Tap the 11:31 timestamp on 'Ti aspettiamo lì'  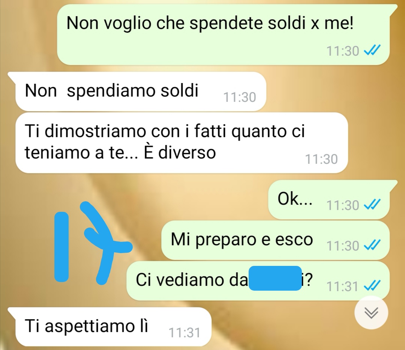coord(184,332)
